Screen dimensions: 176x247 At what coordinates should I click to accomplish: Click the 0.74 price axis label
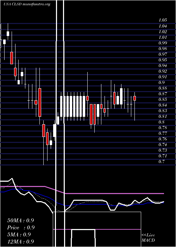[163, 145]
